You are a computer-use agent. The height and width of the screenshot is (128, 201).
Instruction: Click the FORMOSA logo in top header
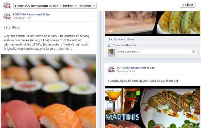click(7, 6)
